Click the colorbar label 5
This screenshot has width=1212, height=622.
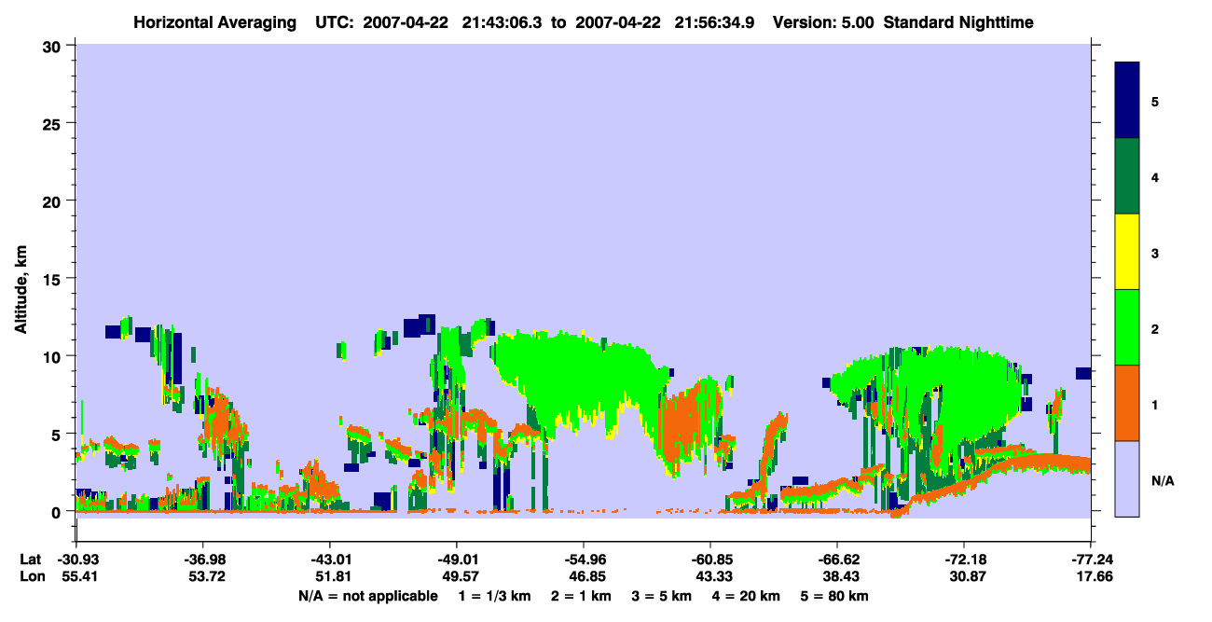tap(1155, 101)
